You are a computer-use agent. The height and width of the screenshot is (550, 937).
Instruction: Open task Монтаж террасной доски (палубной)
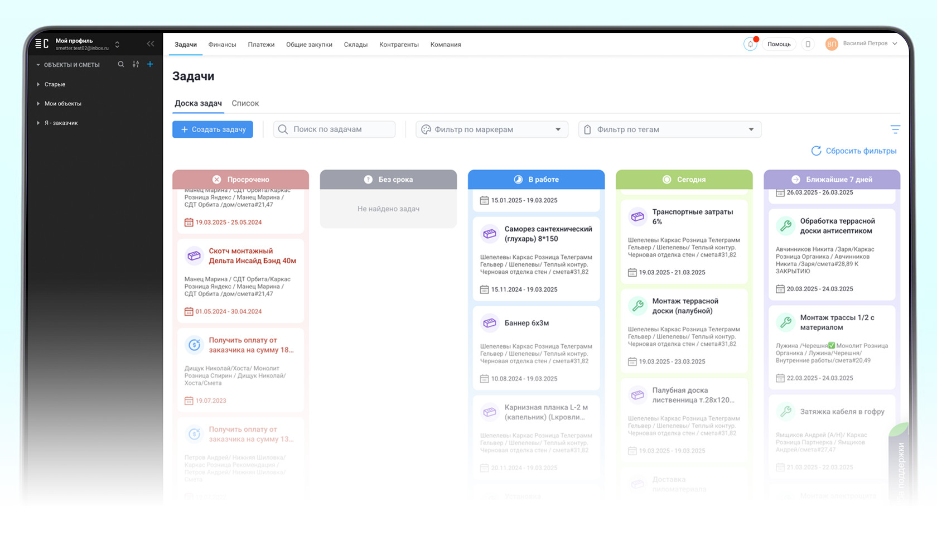click(685, 306)
